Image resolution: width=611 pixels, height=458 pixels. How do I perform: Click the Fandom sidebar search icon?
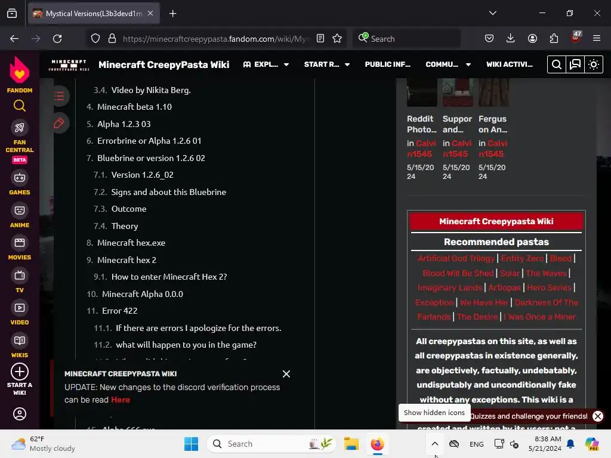pos(20,106)
